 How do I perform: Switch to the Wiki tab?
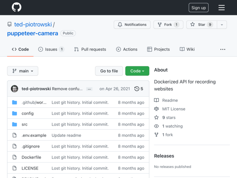[x=187, y=49]
